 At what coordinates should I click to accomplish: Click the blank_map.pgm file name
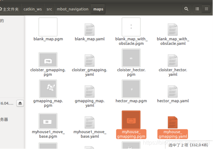point(48,39)
